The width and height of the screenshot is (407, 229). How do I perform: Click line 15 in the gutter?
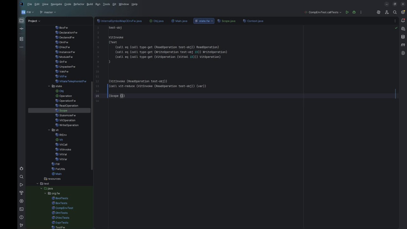click(97, 96)
